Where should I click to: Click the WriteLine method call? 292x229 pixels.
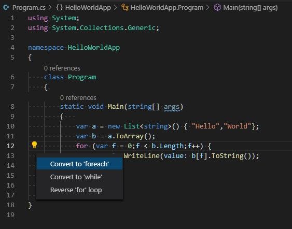point(142,156)
